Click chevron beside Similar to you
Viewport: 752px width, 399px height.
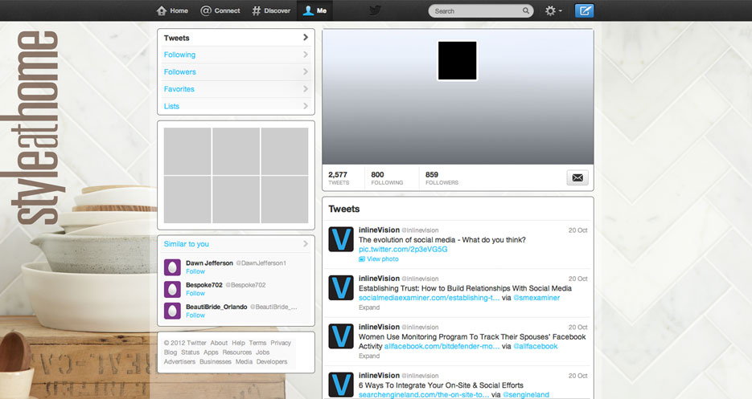tap(306, 244)
